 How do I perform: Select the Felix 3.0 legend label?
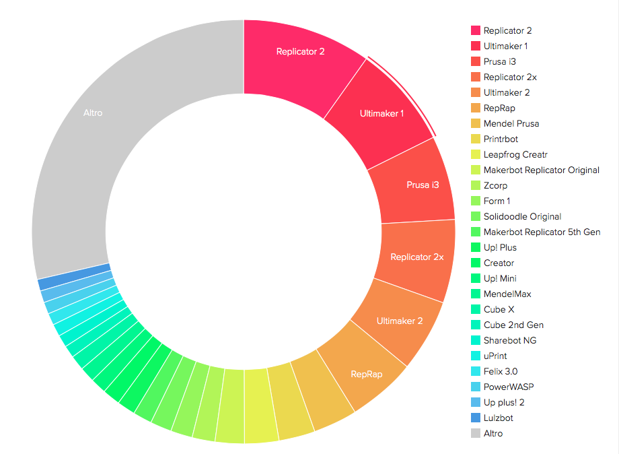point(501,371)
